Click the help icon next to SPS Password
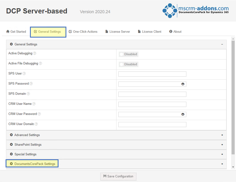 click(31, 84)
